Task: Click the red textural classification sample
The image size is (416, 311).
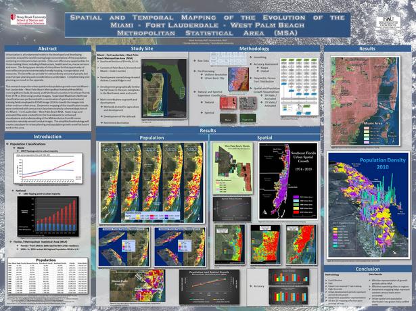Action: [x=228, y=103]
